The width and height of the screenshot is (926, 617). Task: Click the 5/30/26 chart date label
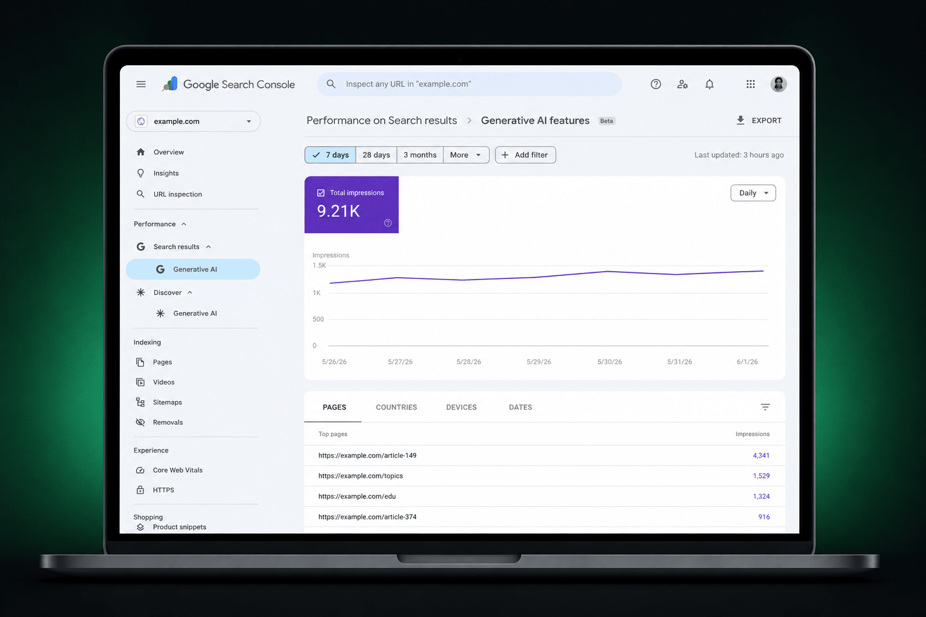[x=609, y=362]
